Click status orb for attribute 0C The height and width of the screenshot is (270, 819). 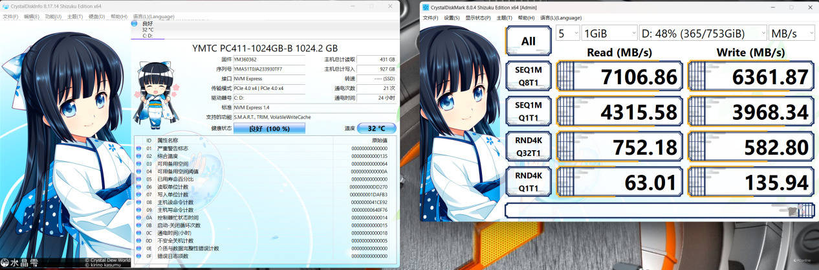138,233
